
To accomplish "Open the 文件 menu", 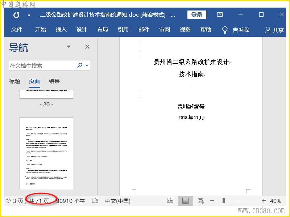I will point(17,30).
